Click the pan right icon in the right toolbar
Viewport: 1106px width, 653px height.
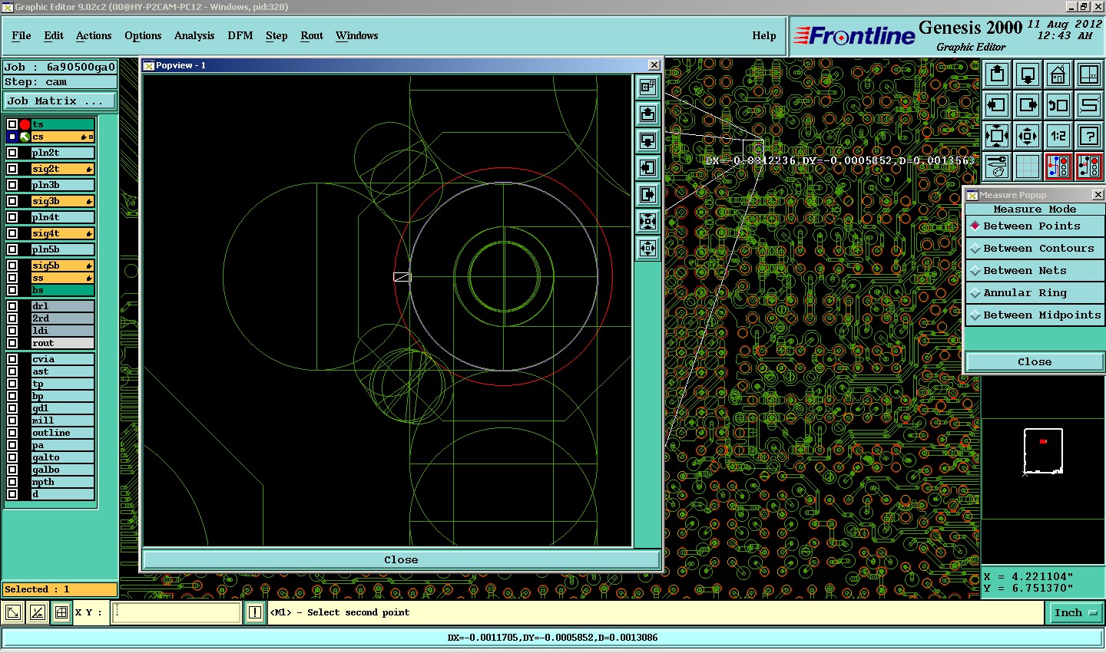point(1028,105)
